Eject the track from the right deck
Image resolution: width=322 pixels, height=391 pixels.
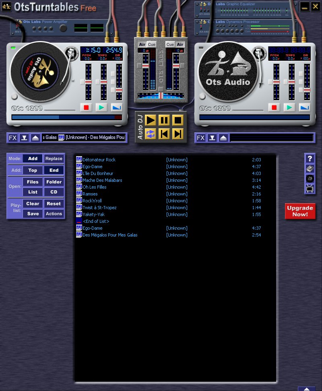coord(223,138)
